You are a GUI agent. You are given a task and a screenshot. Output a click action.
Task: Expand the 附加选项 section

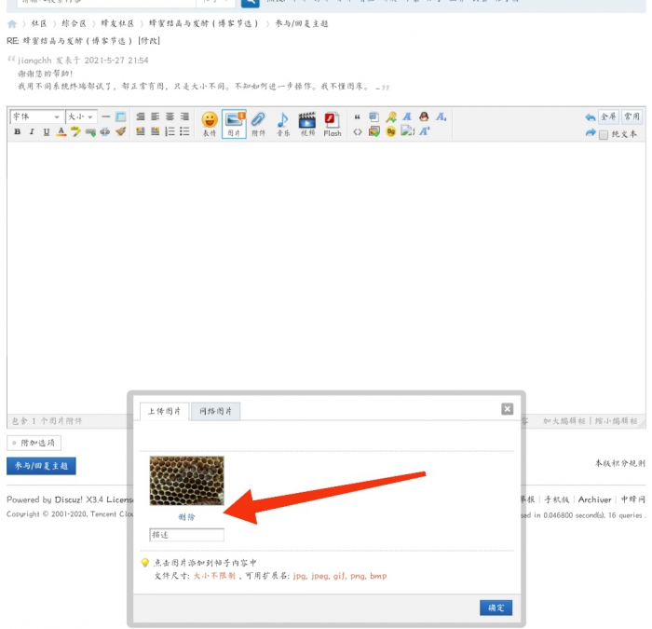34,443
